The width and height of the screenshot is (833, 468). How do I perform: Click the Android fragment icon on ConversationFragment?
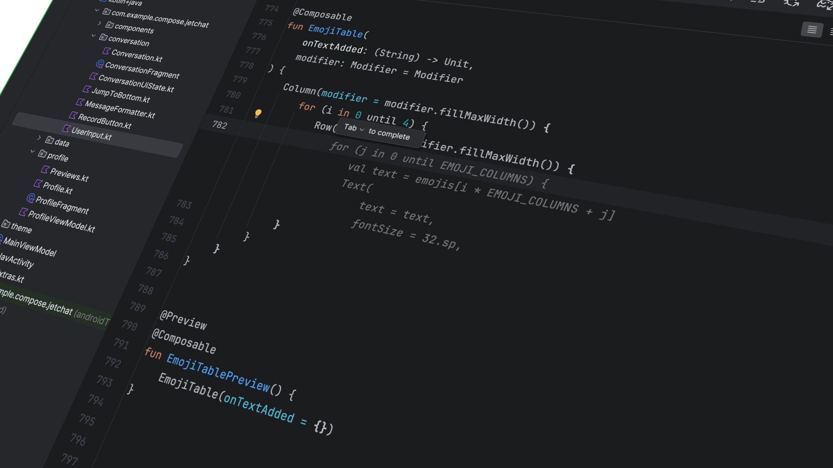pyautogui.click(x=100, y=64)
